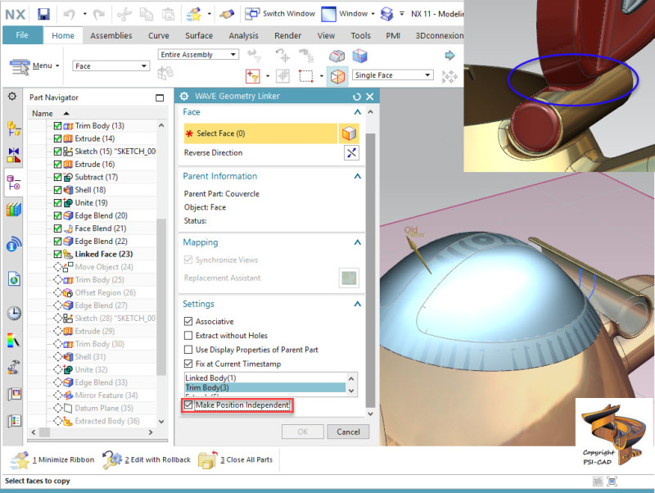The width and height of the screenshot is (655, 493).
Task: Click the Reverse Direction icon
Action: [351, 152]
